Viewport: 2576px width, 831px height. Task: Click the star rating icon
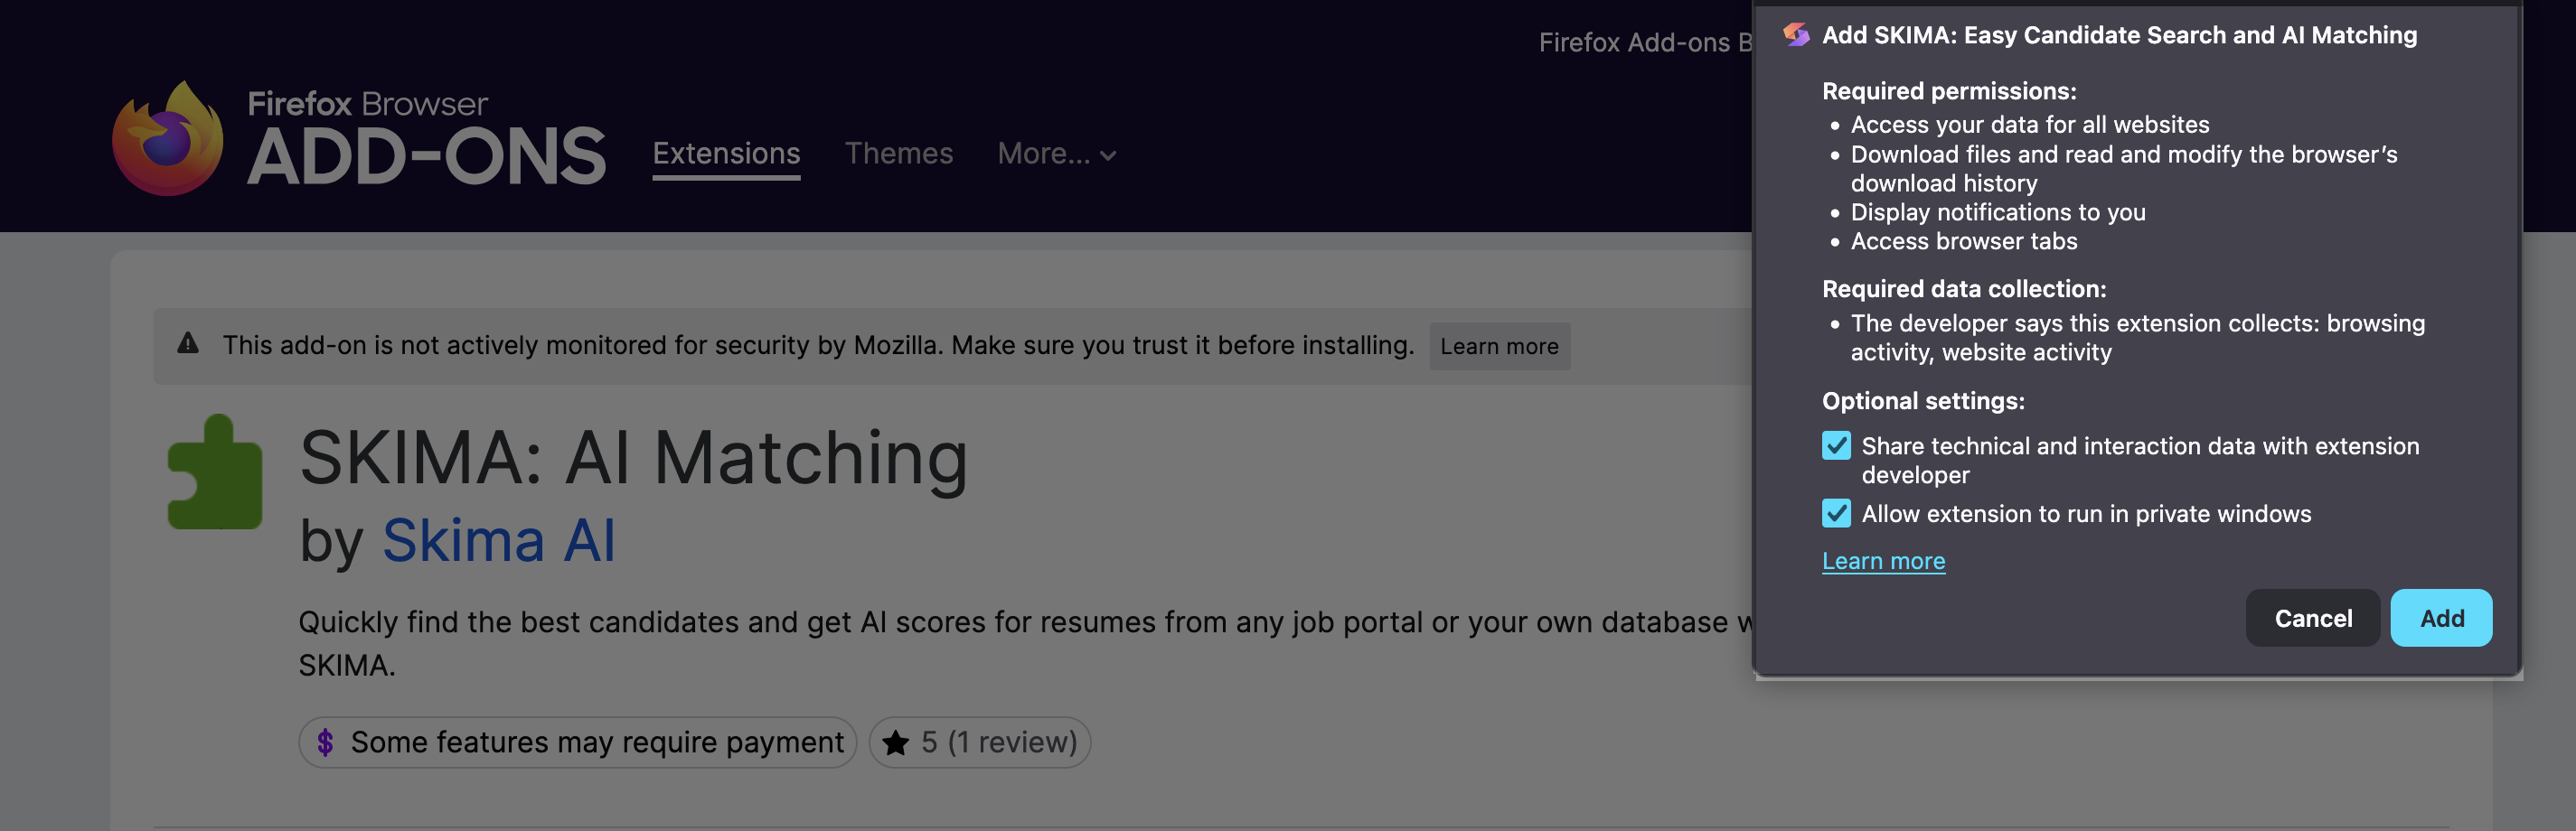click(x=896, y=742)
